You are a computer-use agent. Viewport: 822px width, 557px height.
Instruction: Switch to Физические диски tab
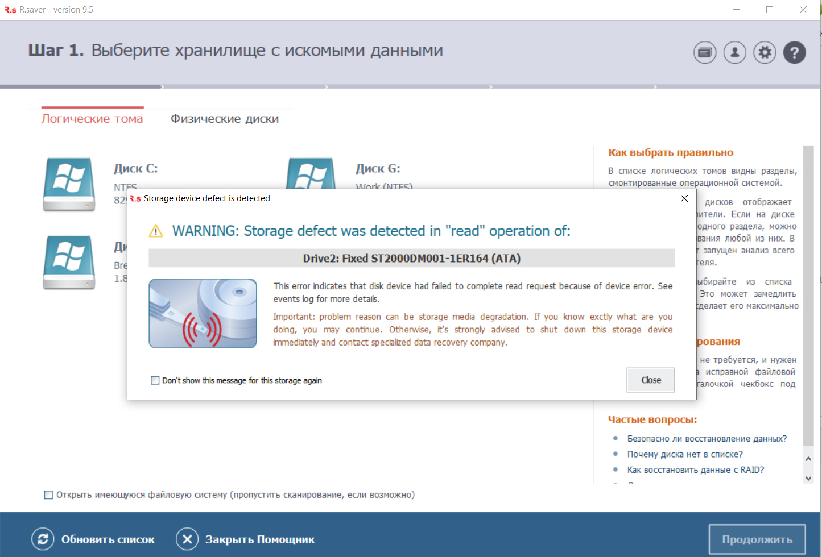[225, 119]
